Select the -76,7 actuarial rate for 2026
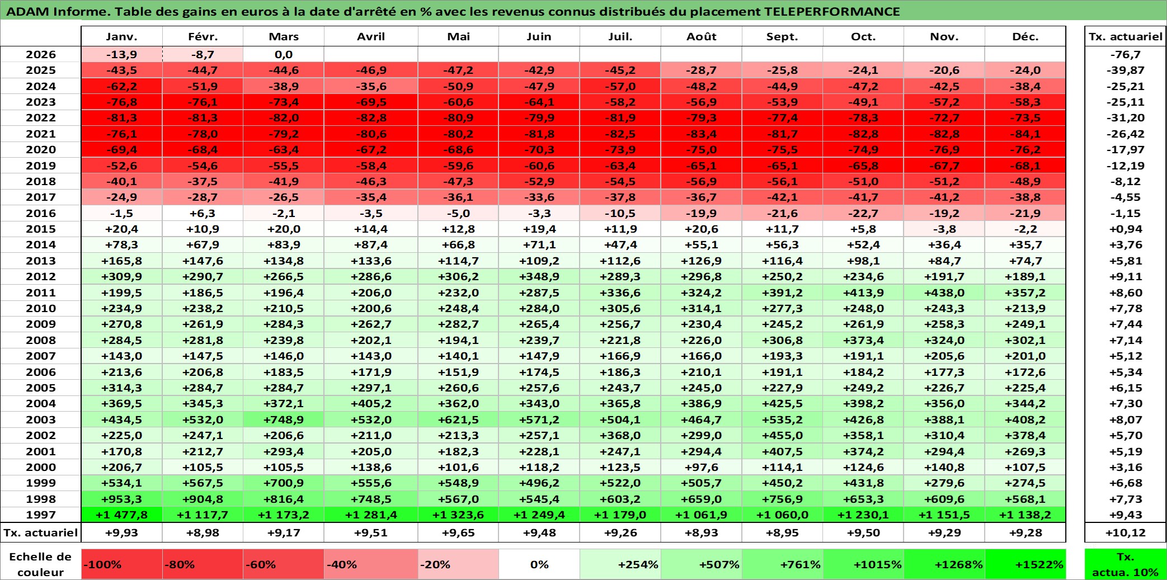The width and height of the screenshot is (1167, 580). 1126,54
